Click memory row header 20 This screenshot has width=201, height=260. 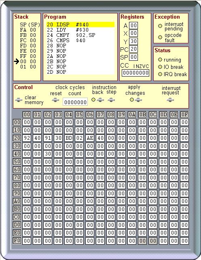click(17, 138)
